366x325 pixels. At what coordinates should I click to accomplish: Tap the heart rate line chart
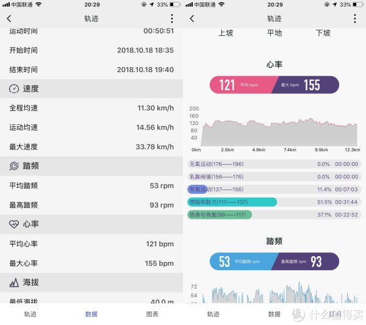point(279,132)
